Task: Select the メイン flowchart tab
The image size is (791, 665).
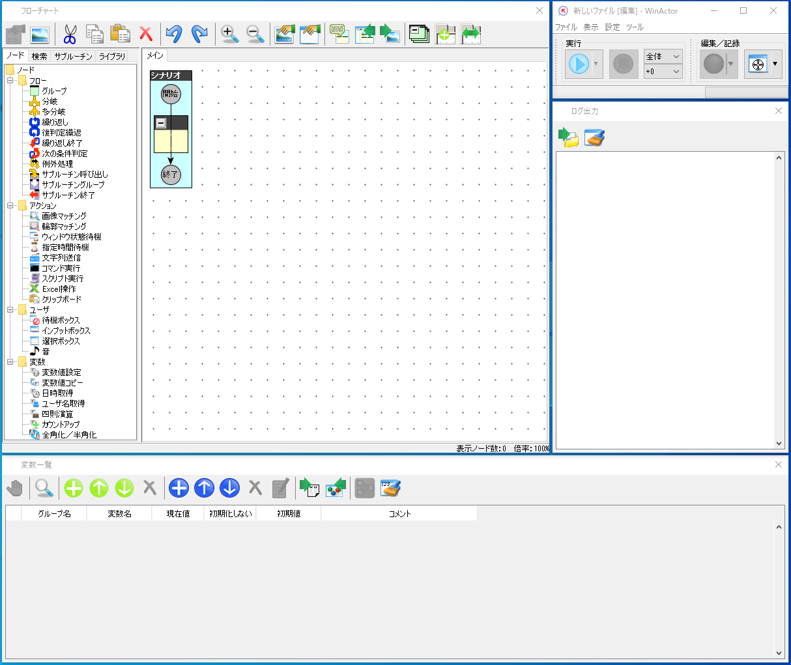Action: pos(155,56)
